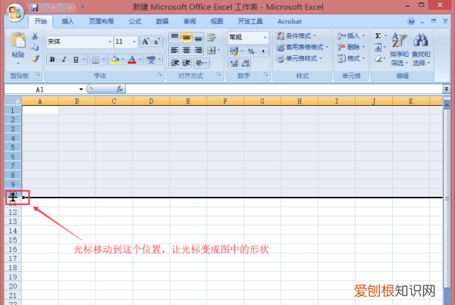455x305 pixels.
Task: Open 插入 cells insert dropdown
Action: [351, 36]
